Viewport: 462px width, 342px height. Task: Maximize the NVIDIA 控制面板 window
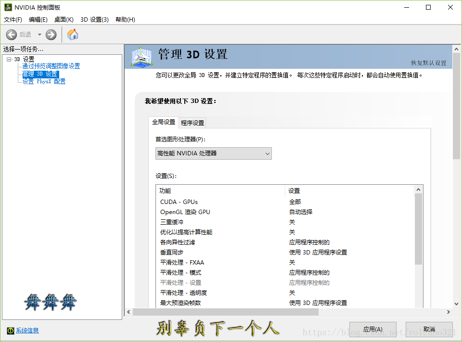[428, 7]
